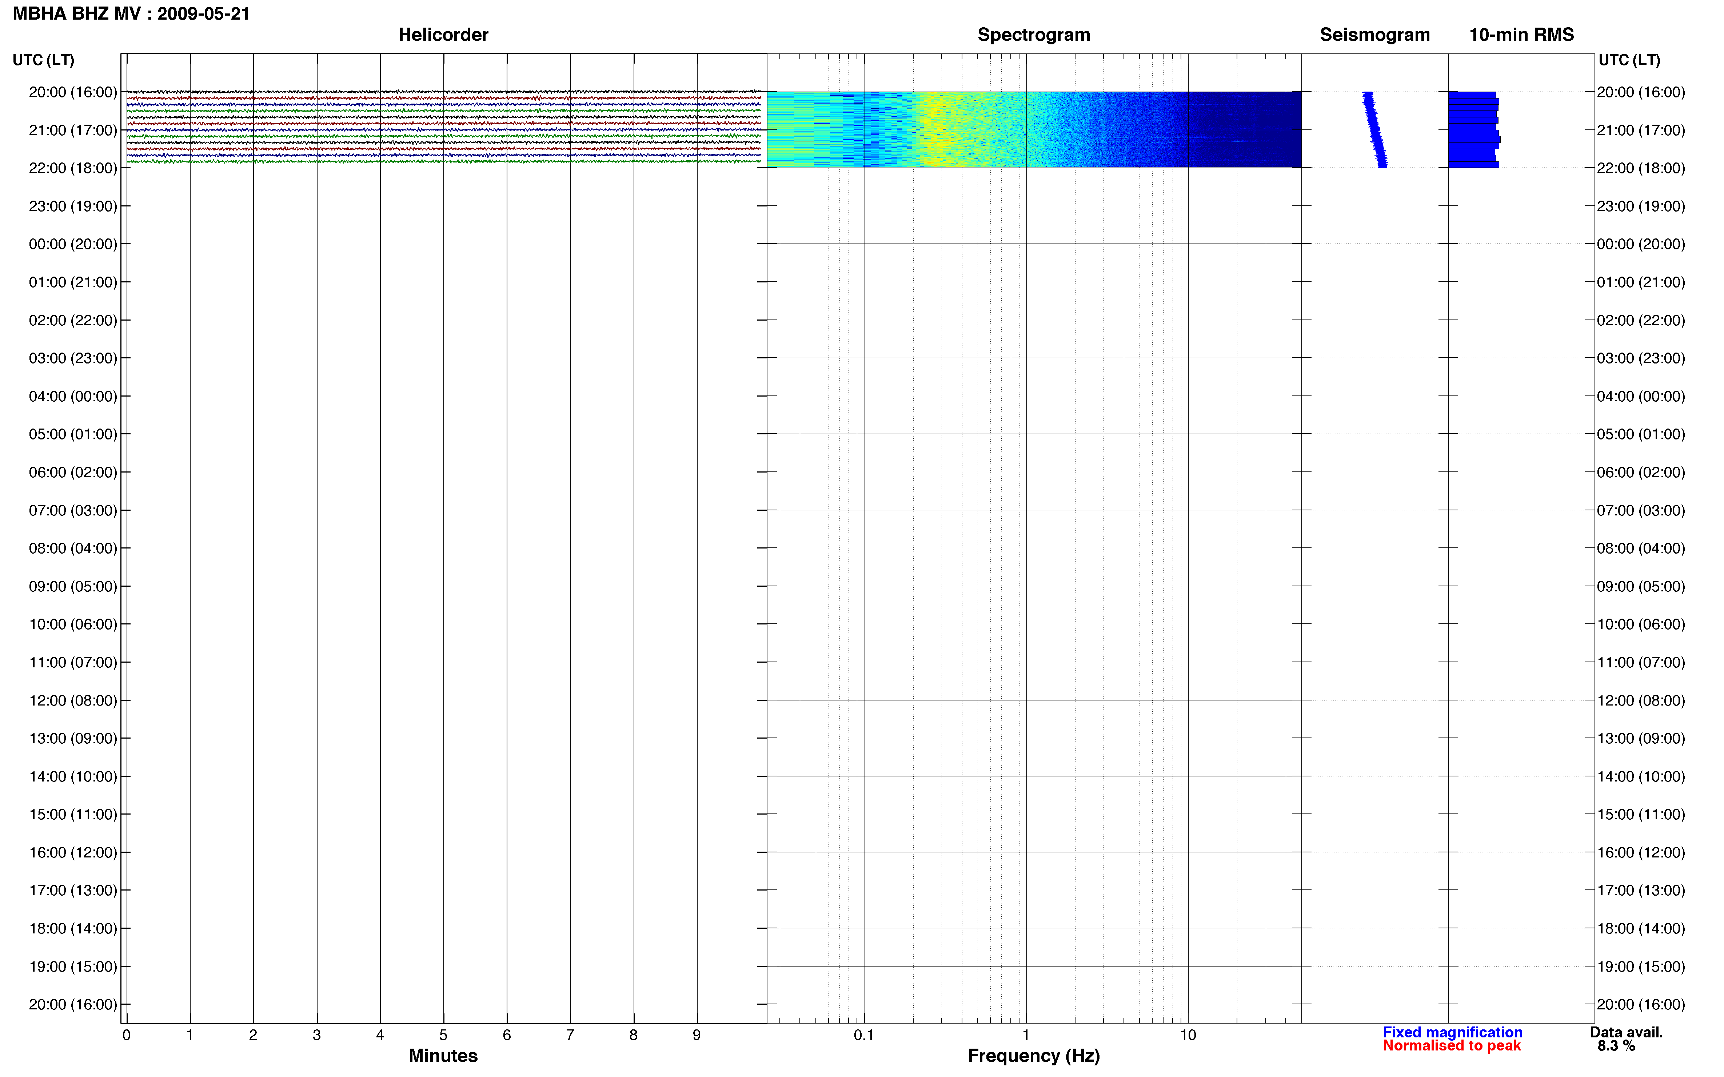Click the Data avail. label
Image resolution: width=1724 pixels, height=1077 pixels.
click(1627, 1032)
